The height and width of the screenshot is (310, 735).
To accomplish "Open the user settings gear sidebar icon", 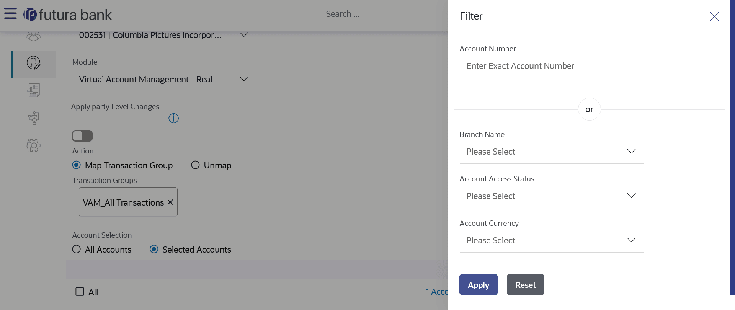I will [x=34, y=145].
